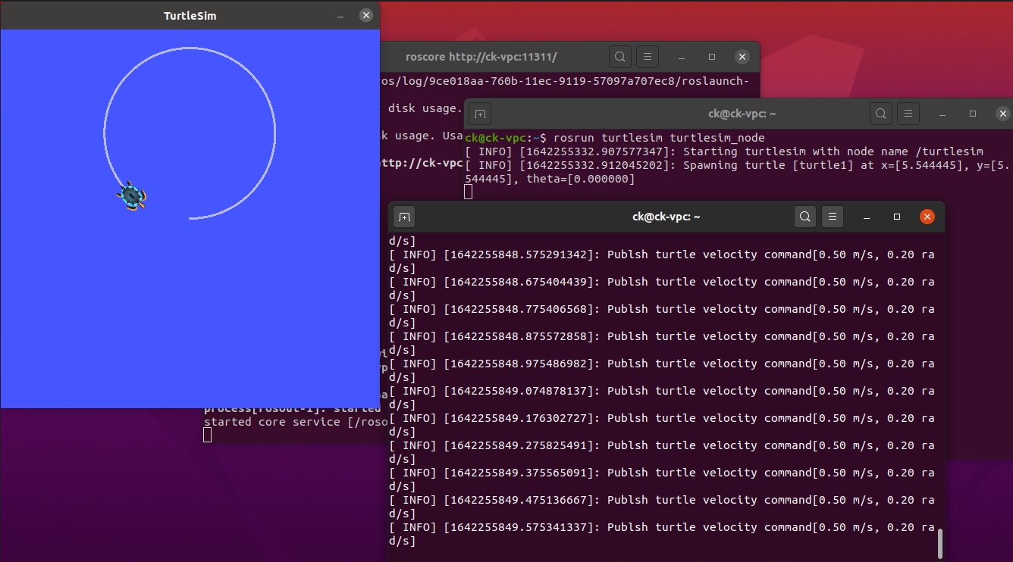Close the roscore terminal window

click(742, 57)
